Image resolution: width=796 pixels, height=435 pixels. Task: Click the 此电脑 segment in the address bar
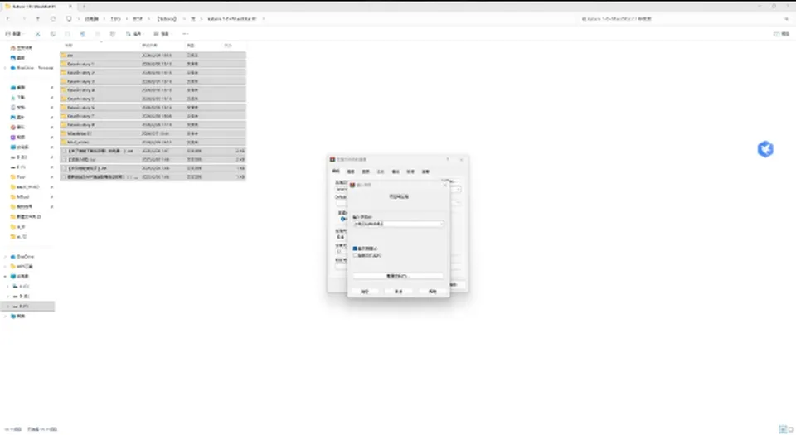pos(91,19)
